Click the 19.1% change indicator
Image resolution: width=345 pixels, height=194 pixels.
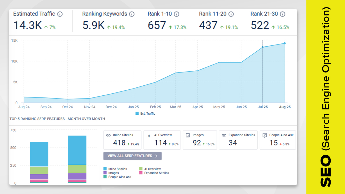(x=229, y=27)
